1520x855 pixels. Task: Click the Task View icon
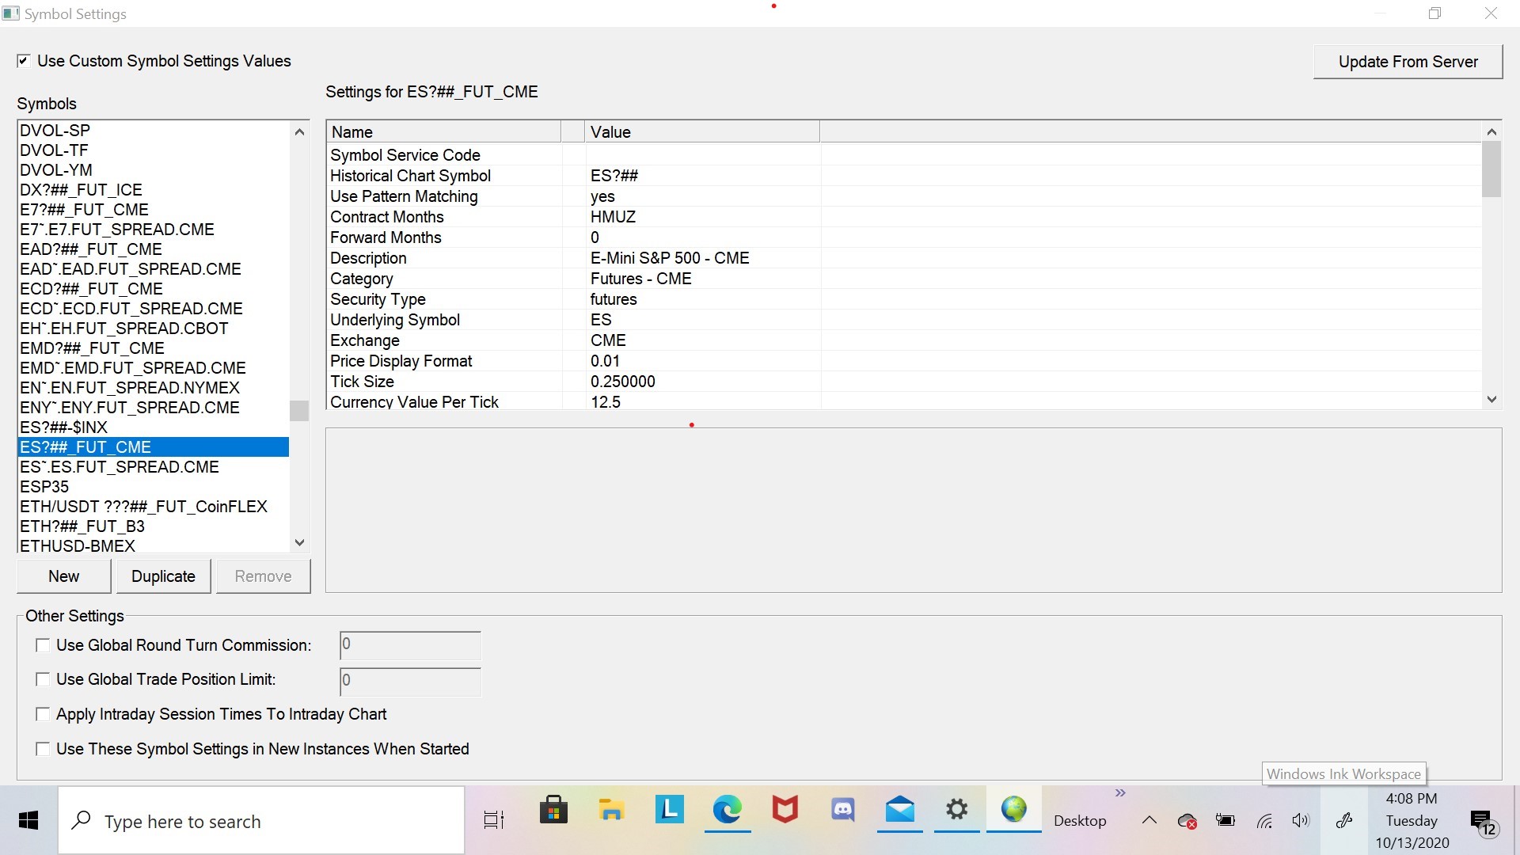click(494, 820)
